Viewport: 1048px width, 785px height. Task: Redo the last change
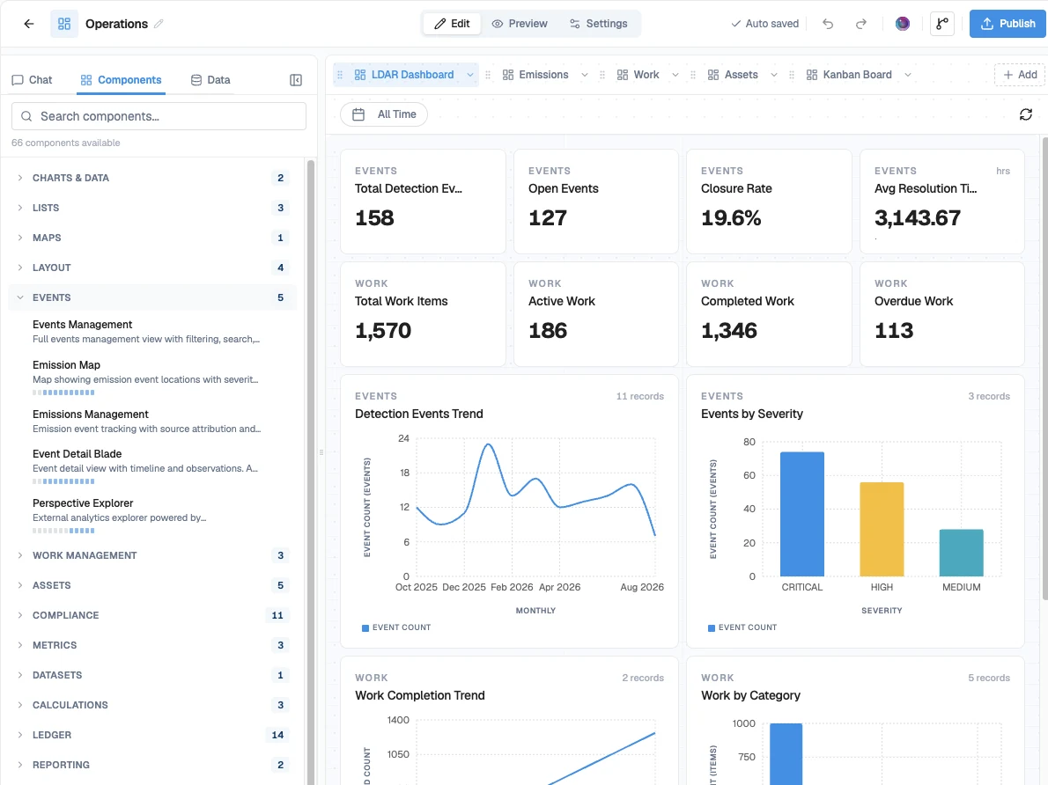[861, 24]
